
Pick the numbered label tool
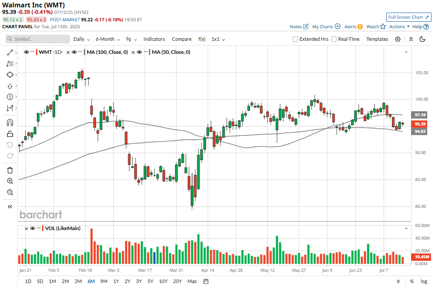tap(10, 97)
